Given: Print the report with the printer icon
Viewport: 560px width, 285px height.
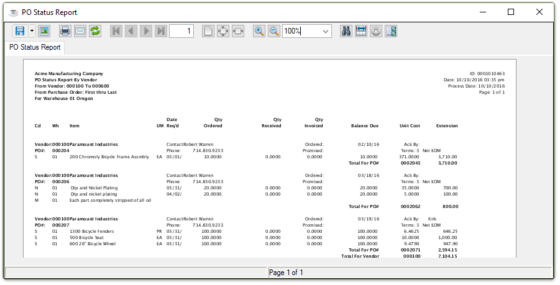Looking at the screenshot, I should [65, 31].
